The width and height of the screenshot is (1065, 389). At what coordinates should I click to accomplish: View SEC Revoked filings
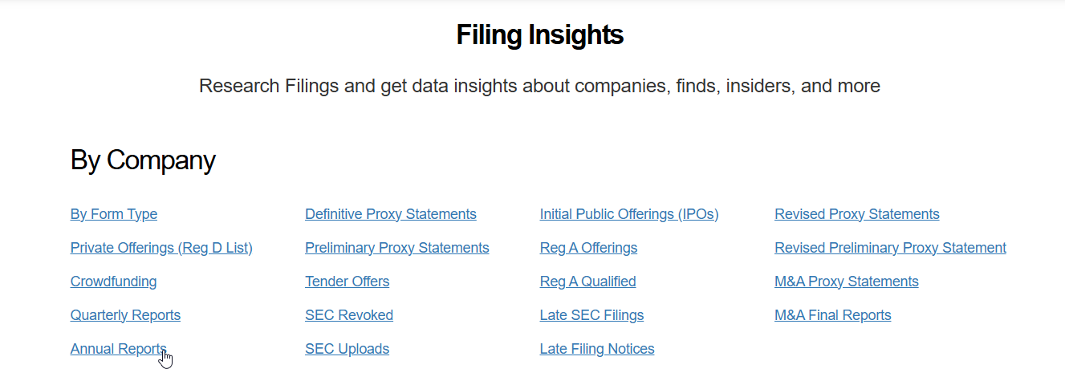349,315
